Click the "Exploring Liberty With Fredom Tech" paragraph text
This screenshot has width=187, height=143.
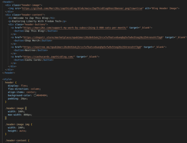point(36,21)
